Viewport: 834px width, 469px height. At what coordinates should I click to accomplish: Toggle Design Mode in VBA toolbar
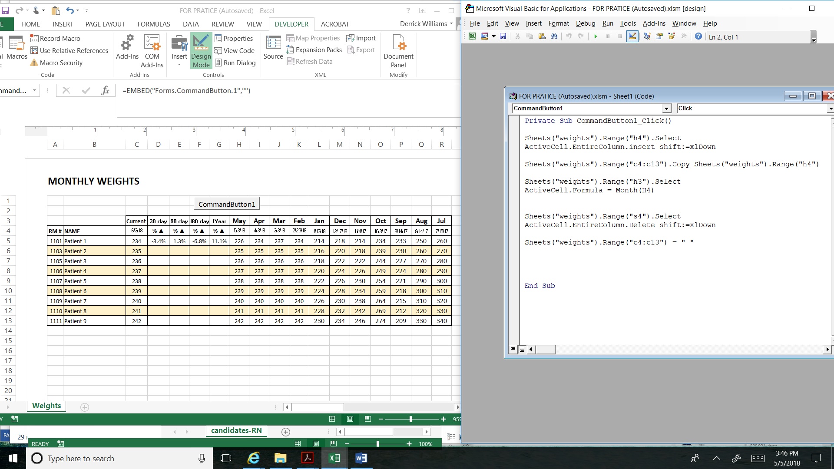click(632, 36)
